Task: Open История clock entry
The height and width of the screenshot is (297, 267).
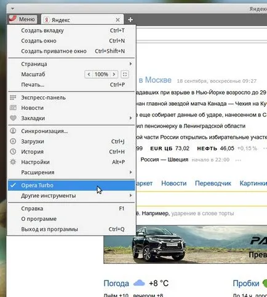Action: click(x=71, y=152)
